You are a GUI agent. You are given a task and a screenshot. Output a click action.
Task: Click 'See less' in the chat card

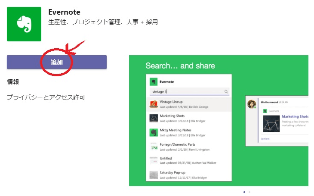tap(265, 139)
